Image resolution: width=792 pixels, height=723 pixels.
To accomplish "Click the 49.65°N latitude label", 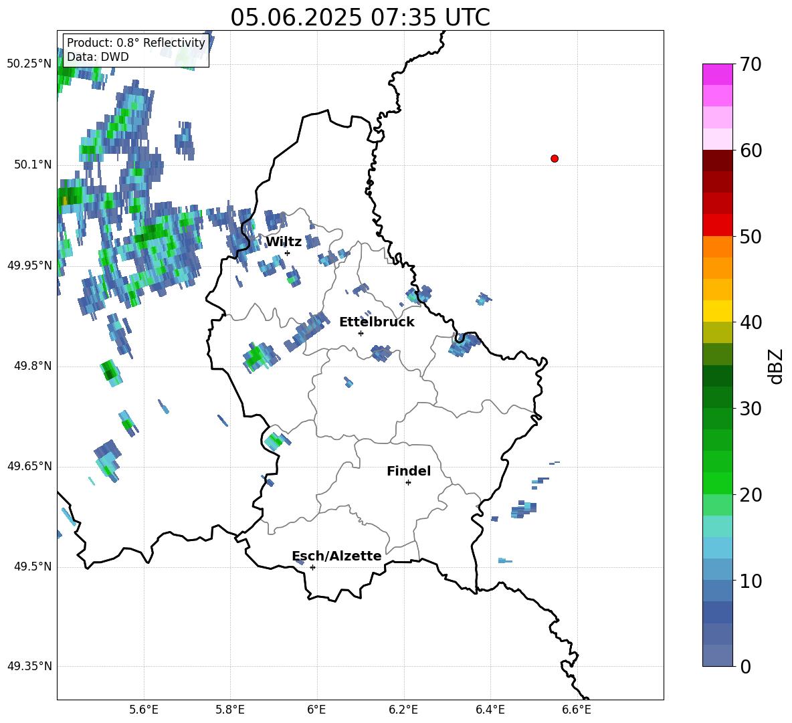I will point(29,466).
